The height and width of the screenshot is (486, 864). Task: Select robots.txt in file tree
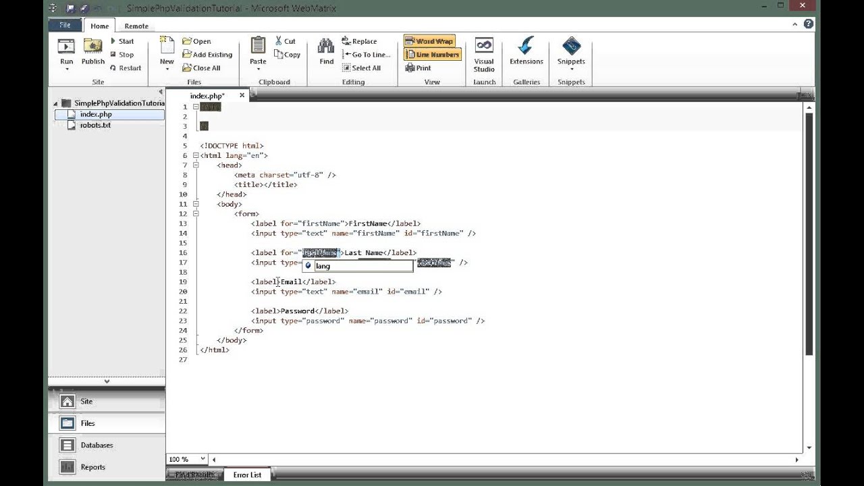tap(95, 125)
